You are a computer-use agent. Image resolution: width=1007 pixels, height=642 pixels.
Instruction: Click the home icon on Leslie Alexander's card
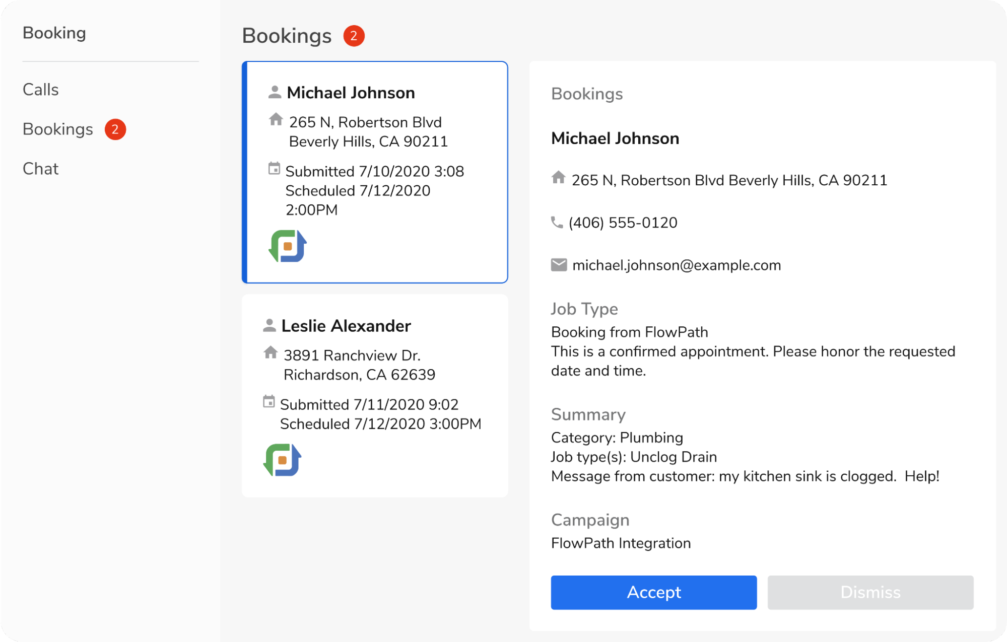coord(271,354)
